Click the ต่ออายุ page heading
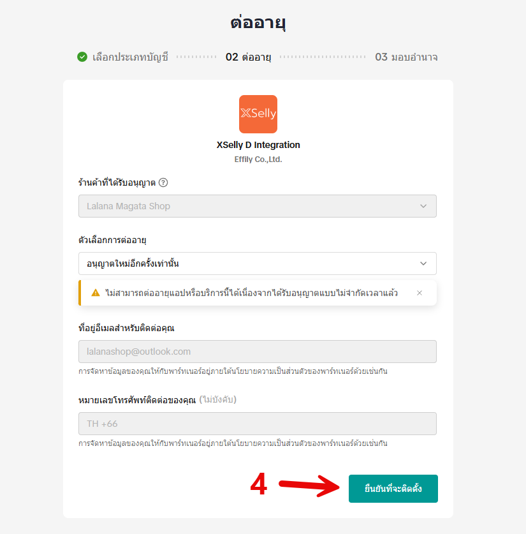The height and width of the screenshot is (534, 526). (x=258, y=23)
